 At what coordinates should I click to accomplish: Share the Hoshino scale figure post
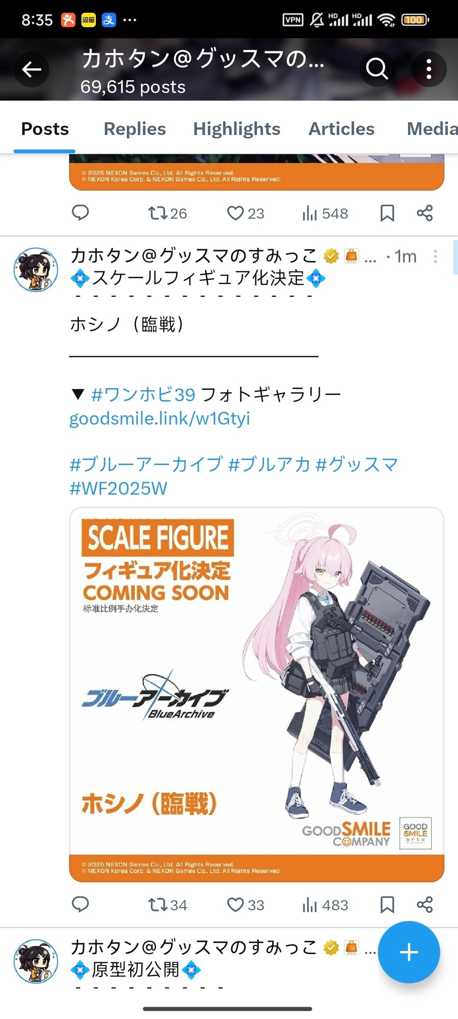pyautogui.click(x=424, y=904)
